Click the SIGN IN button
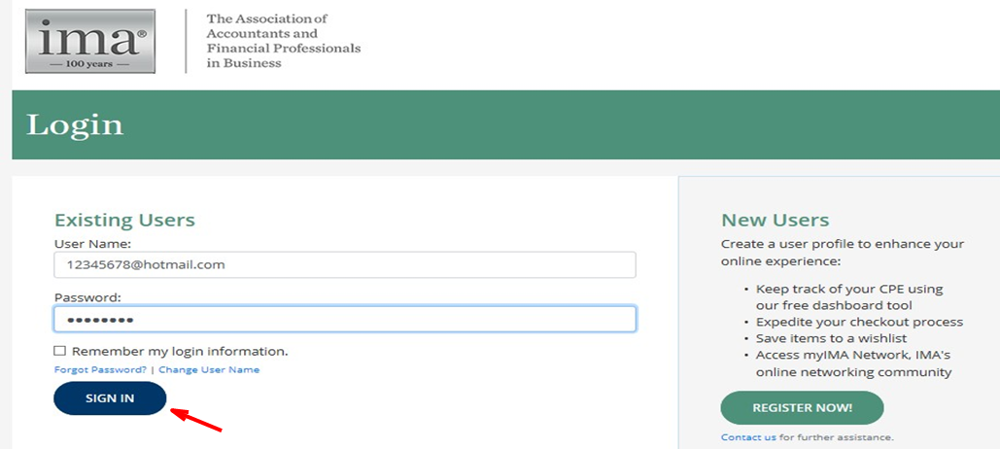Viewport: 1000px width, 449px height. [111, 398]
